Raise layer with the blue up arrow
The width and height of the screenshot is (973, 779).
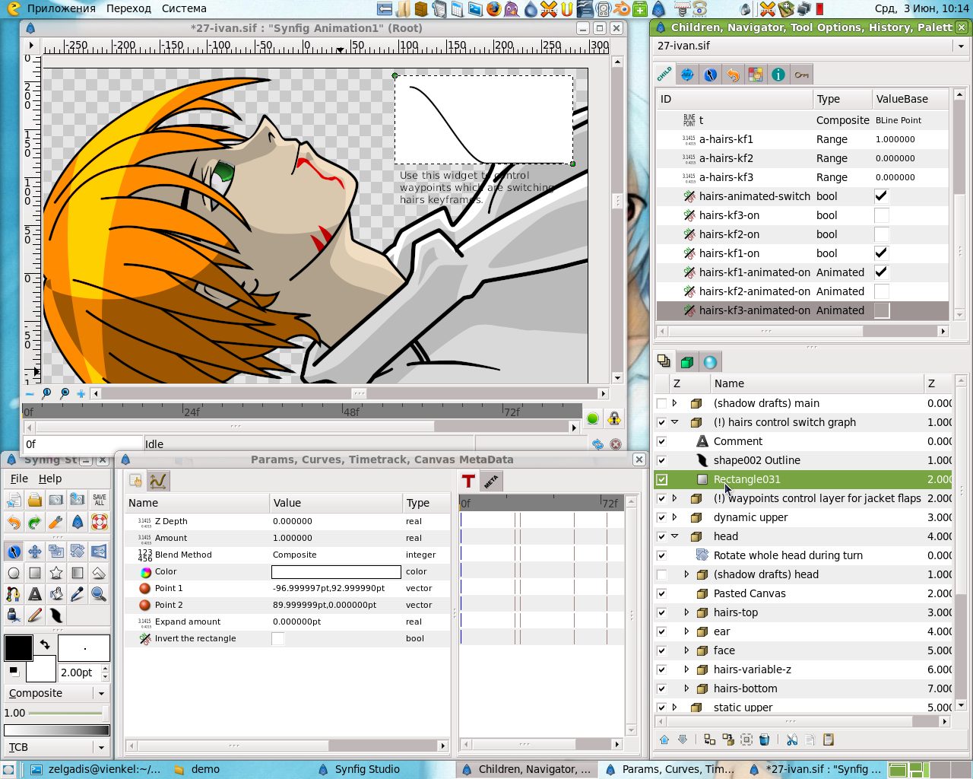(x=664, y=739)
